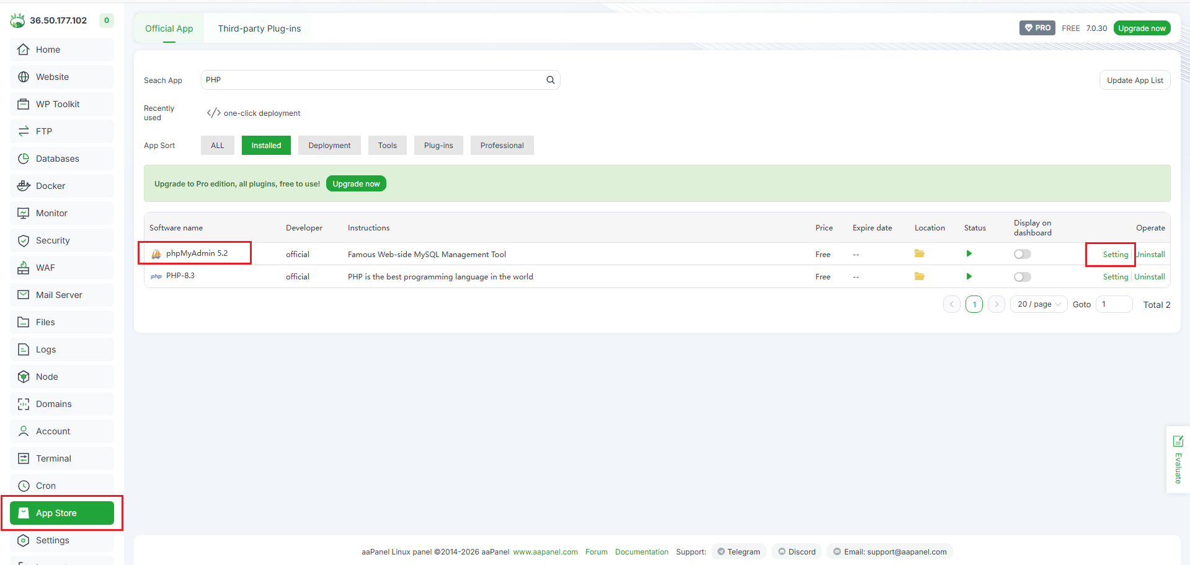Filter apps by ALL
This screenshot has height=565, width=1190.
(x=218, y=146)
